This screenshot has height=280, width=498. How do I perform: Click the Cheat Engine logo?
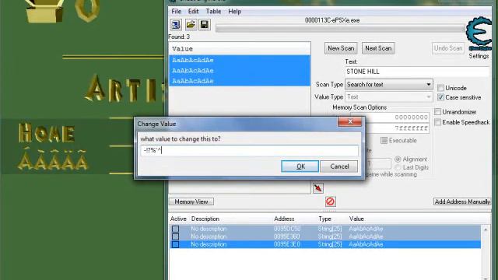pos(479,33)
